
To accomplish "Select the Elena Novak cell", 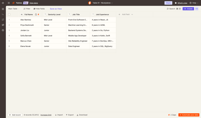I will click(x=30, y=46).
